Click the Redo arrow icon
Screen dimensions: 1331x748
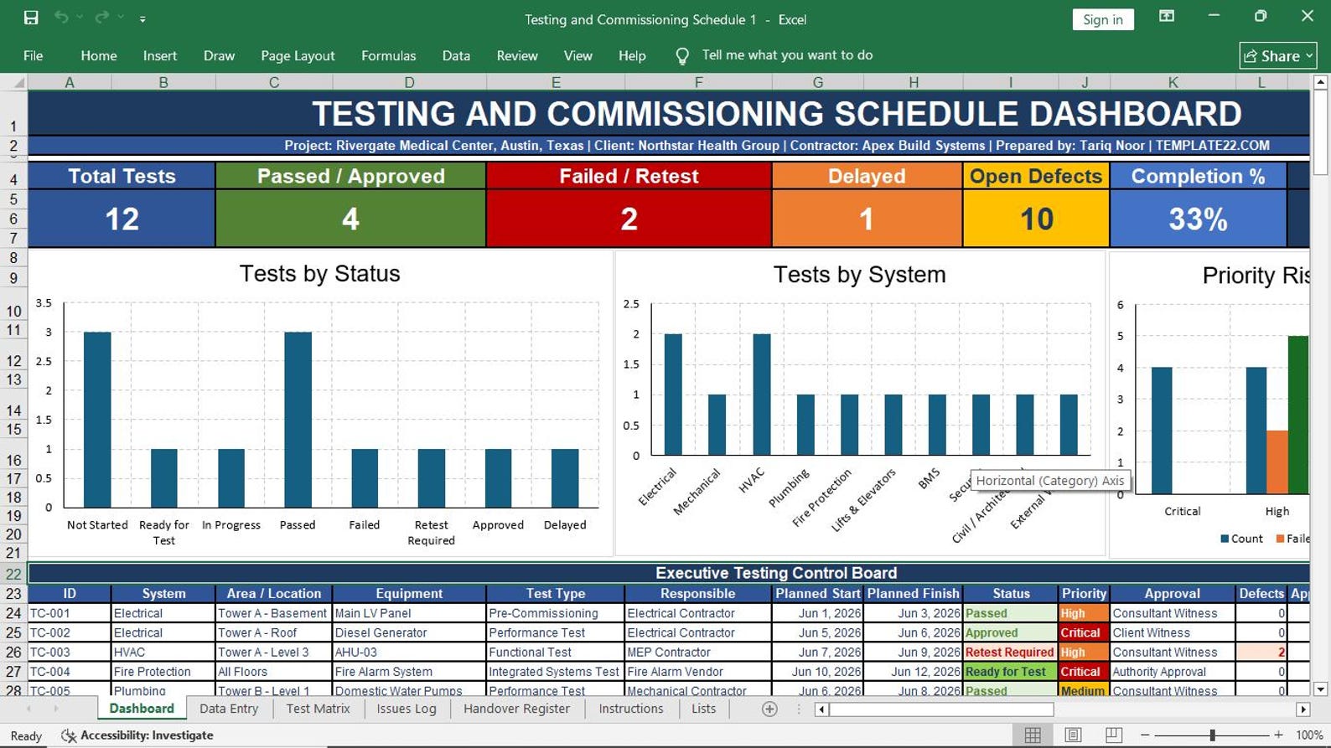102,18
